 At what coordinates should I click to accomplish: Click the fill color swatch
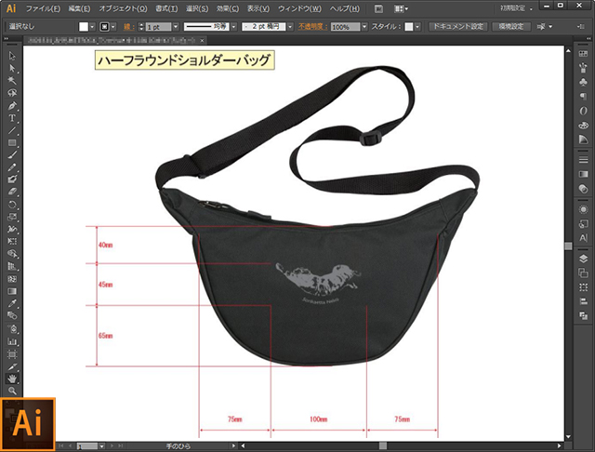[x=84, y=27]
